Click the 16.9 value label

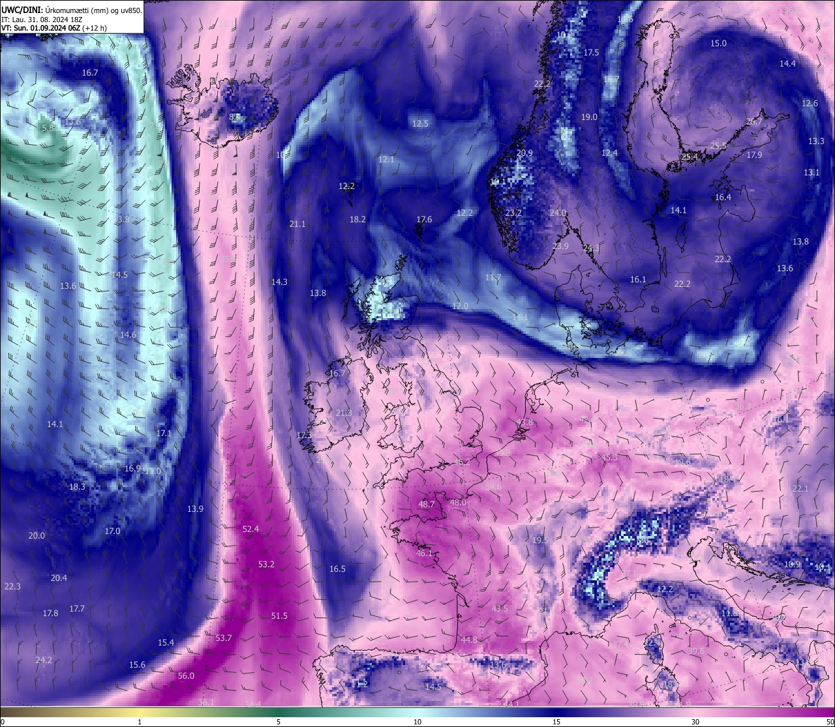(x=132, y=468)
